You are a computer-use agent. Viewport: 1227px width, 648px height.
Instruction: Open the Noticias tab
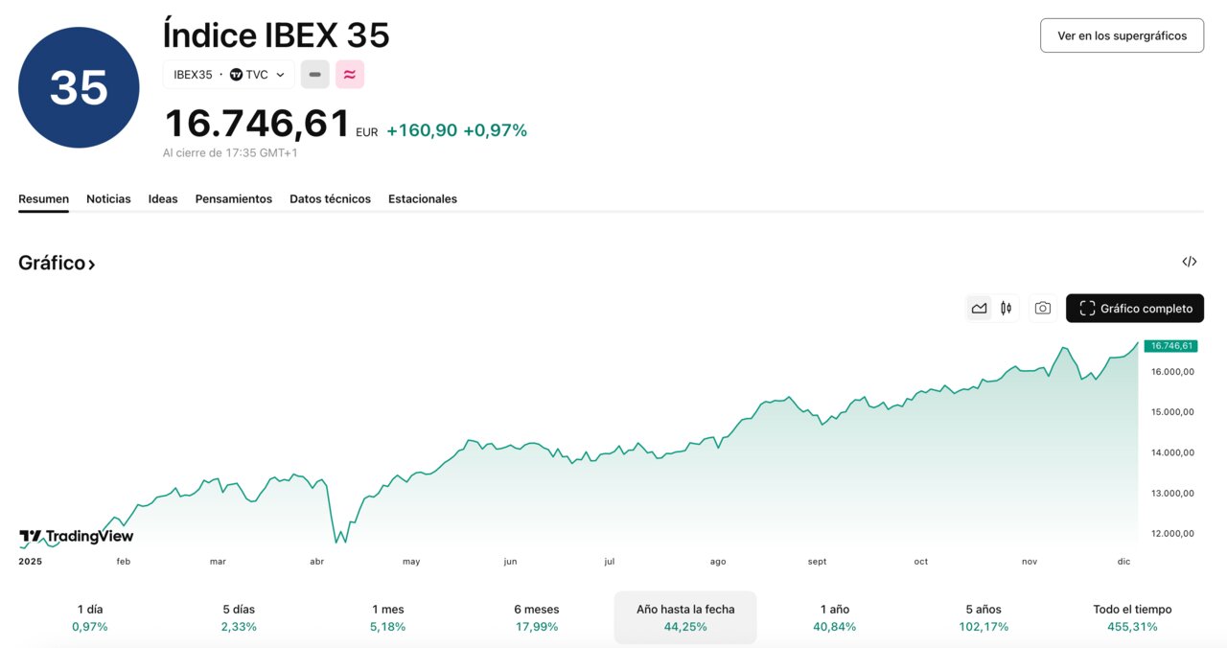point(107,198)
